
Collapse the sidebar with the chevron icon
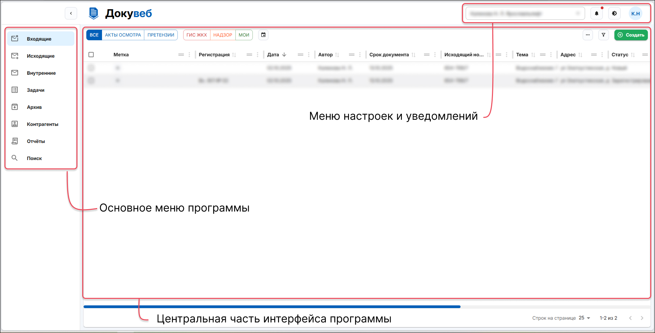[71, 13]
